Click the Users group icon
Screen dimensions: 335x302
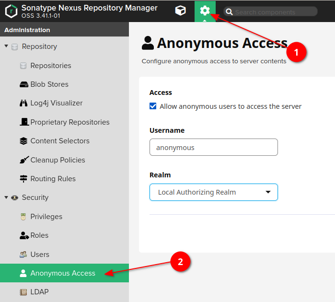(x=23, y=255)
